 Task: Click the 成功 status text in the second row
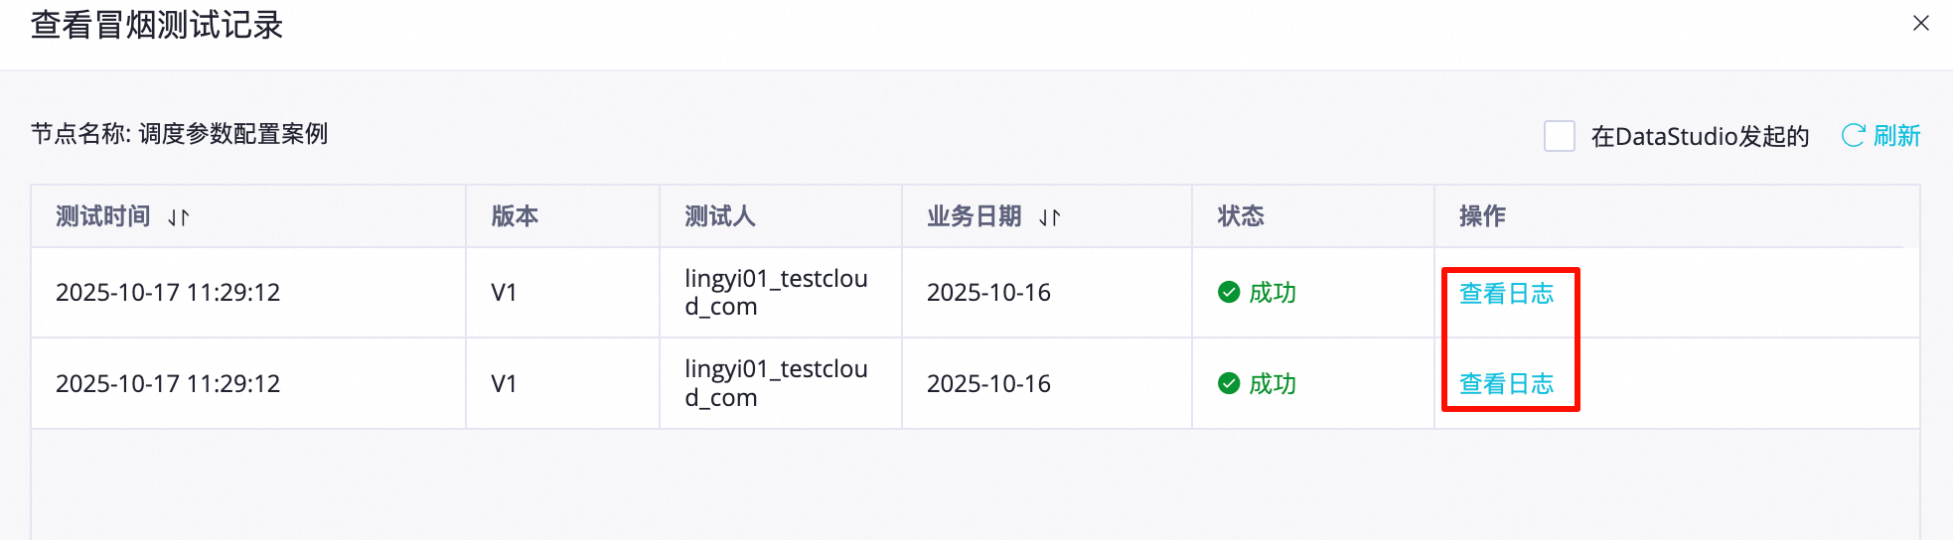pos(1273,384)
